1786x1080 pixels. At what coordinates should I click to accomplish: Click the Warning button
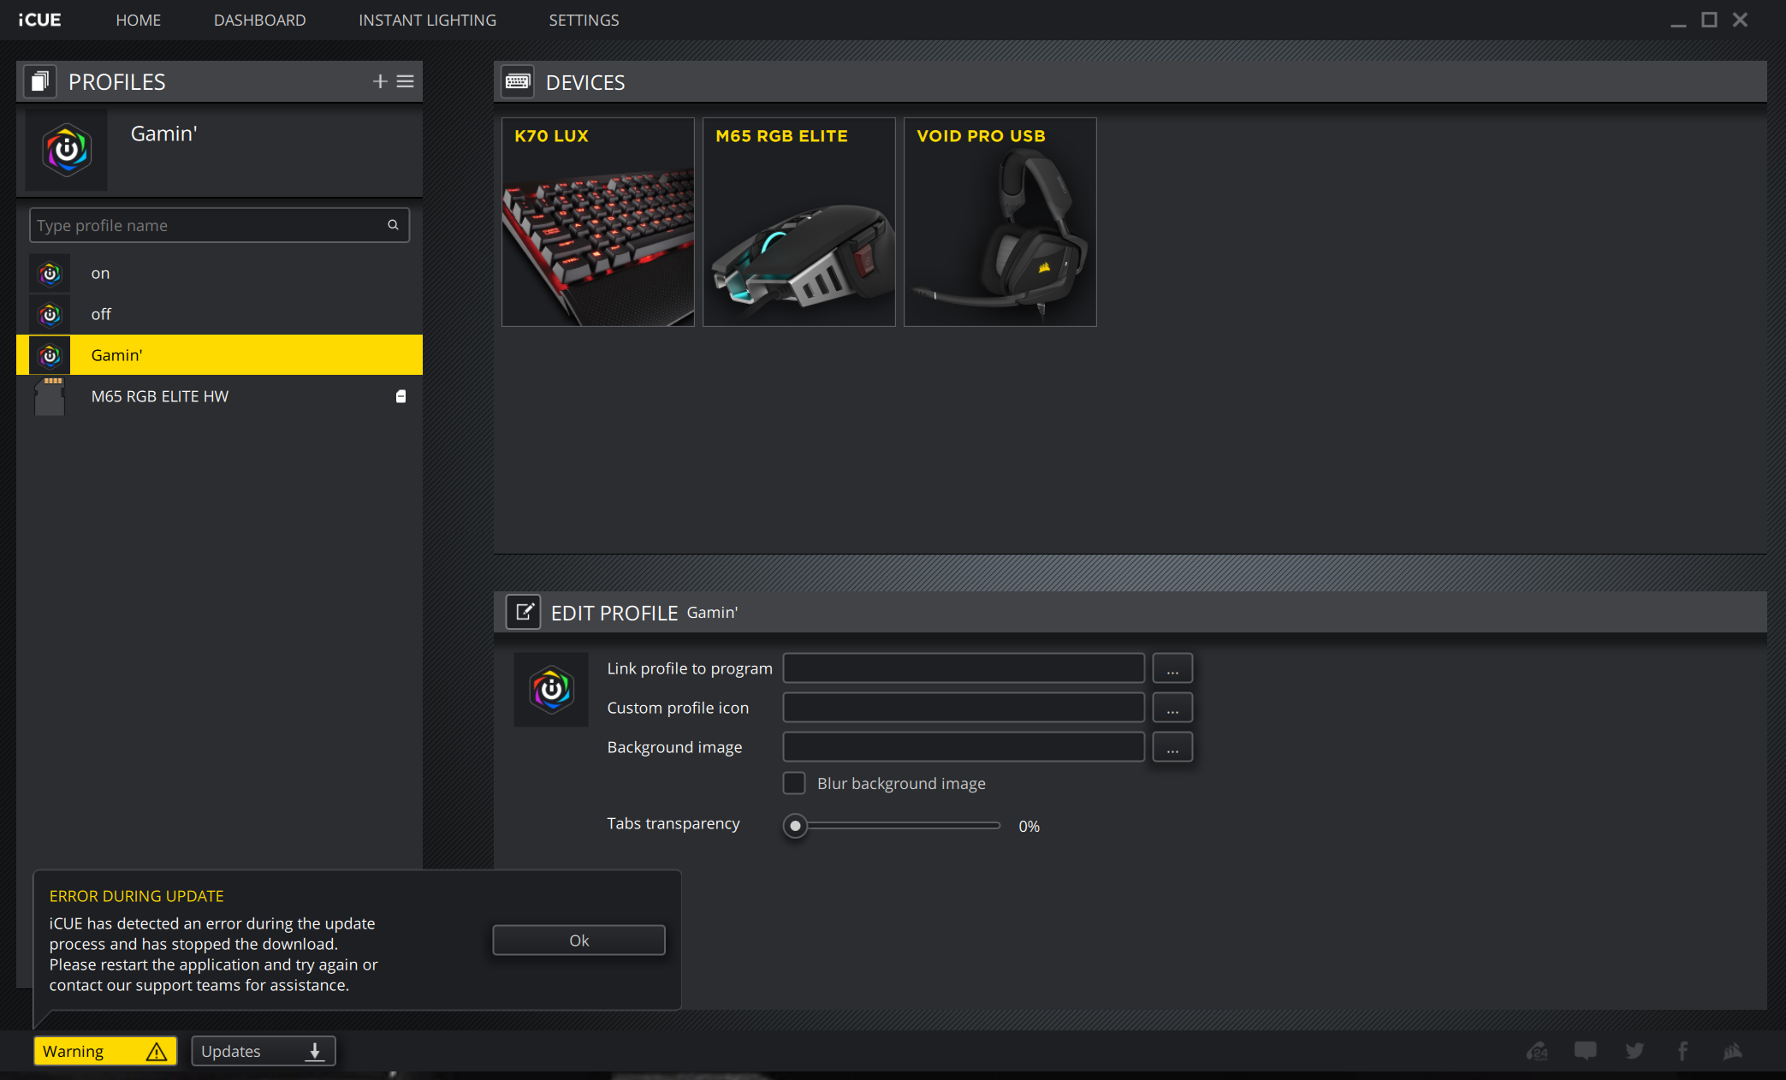pos(105,1051)
